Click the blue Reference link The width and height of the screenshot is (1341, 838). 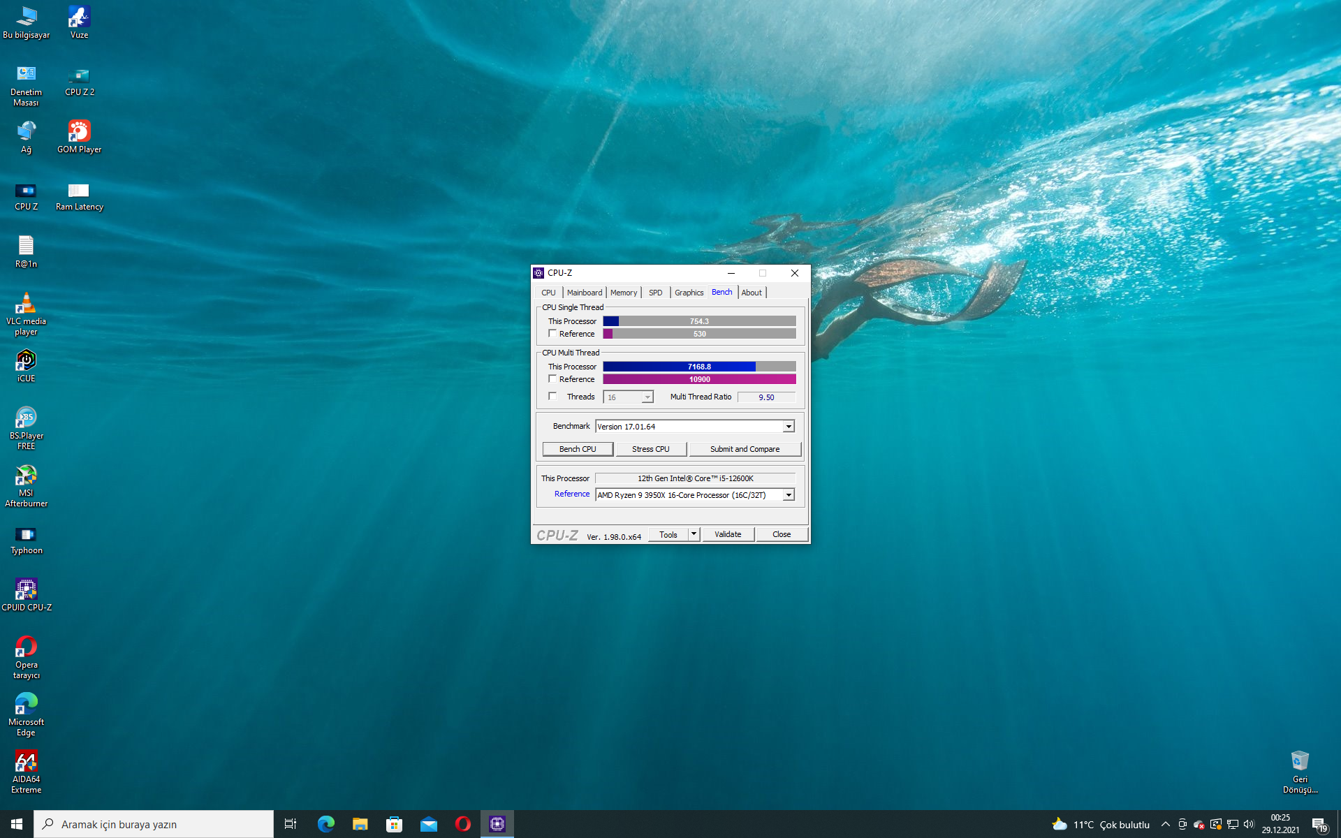572,494
